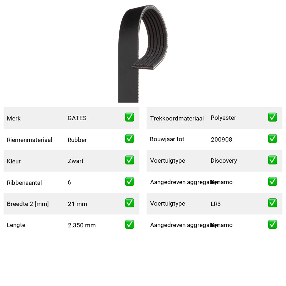
Task: Click the checkmark next to Bouwjaar tot 200908
Action: click(x=272, y=139)
